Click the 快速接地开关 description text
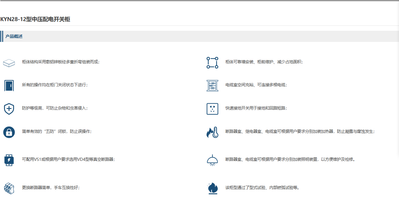This screenshot has height=217, width=399. (256, 108)
